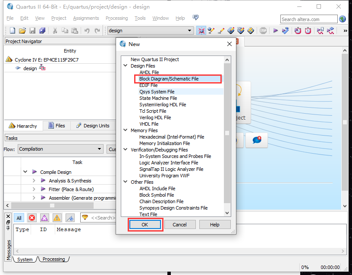Open the Assignments menu
Image resolution: width=352 pixels, height=275 pixels.
click(x=86, y=18)
